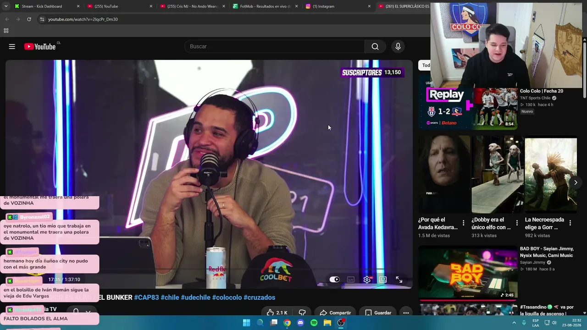Select the EL SUPERCLÁSICO tab
This screenshot has width=587, height=330.
[403, 6]
